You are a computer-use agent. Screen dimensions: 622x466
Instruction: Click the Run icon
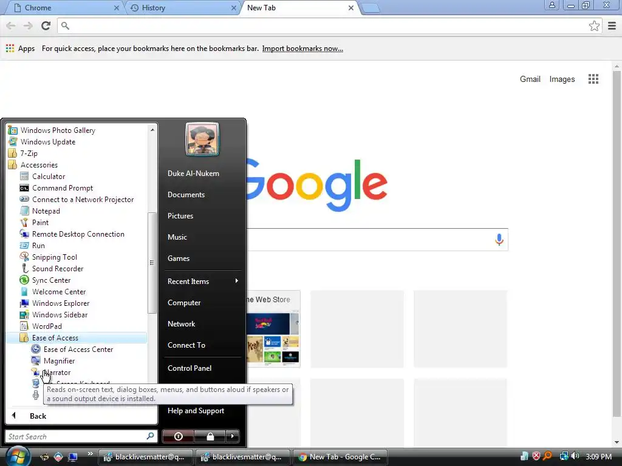coord(24,245)
